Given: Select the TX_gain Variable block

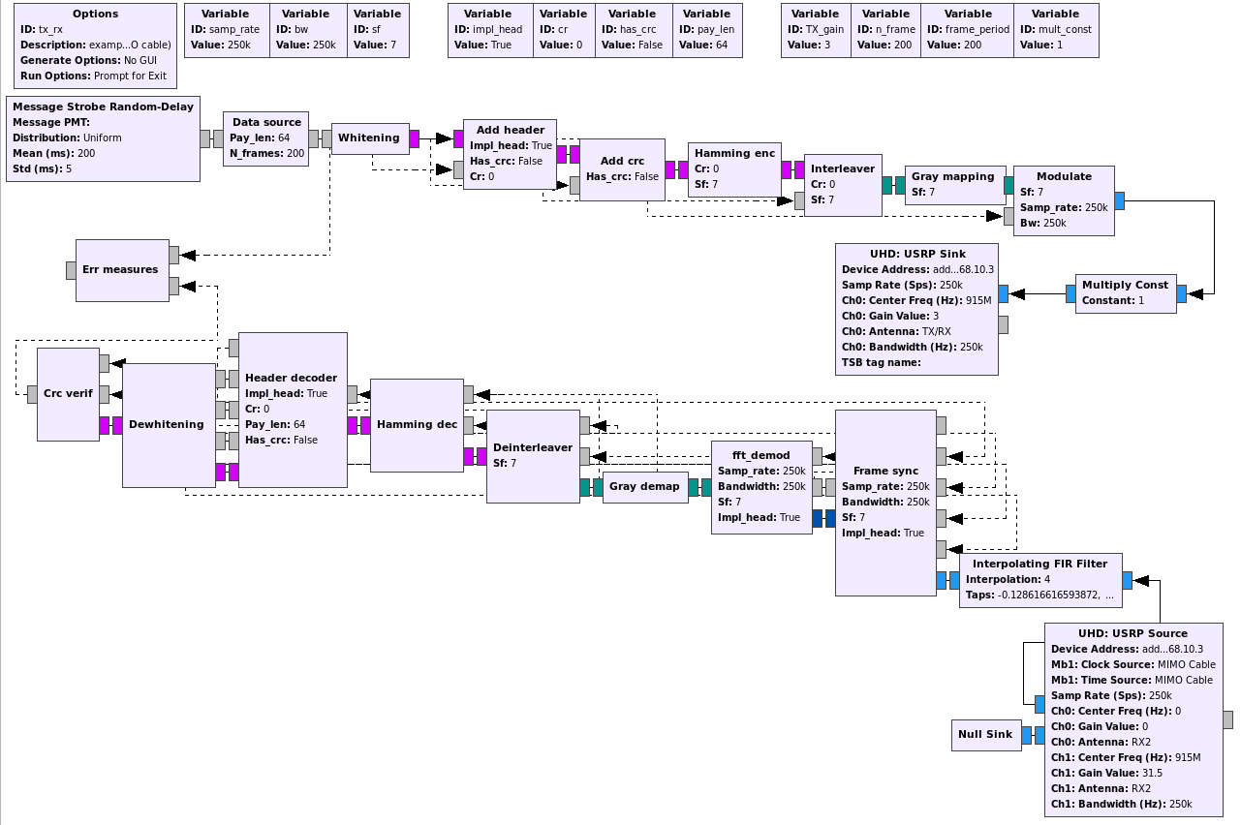Looking at the screenshot, I should (815, 29).
